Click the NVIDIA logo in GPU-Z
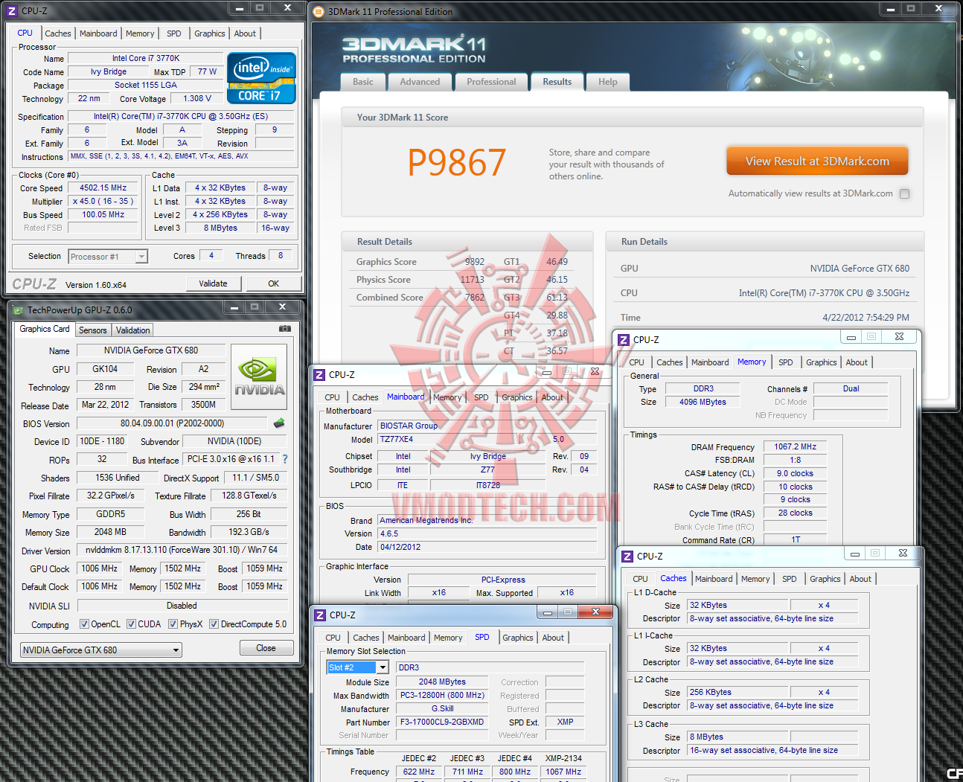The height and width of the screenshot is (782, 963). (259, 376)
